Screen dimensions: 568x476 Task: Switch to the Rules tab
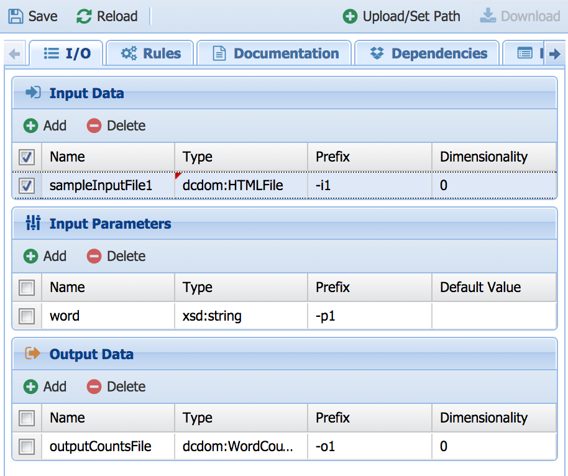150,53
